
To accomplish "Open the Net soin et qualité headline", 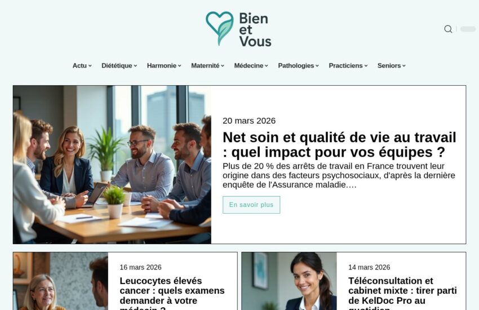I will pyautogui.click(x=339, y=145).
